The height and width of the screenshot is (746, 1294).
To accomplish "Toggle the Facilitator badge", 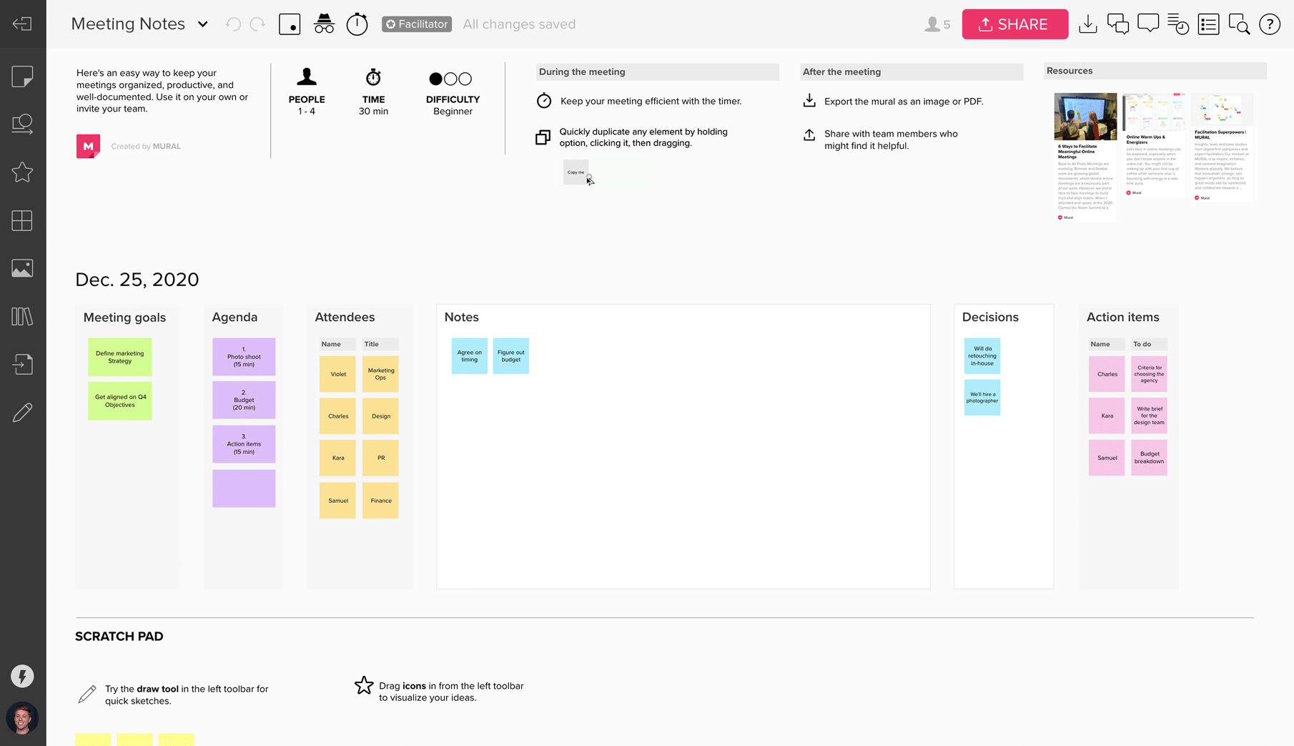I will (x=417, y=24).
